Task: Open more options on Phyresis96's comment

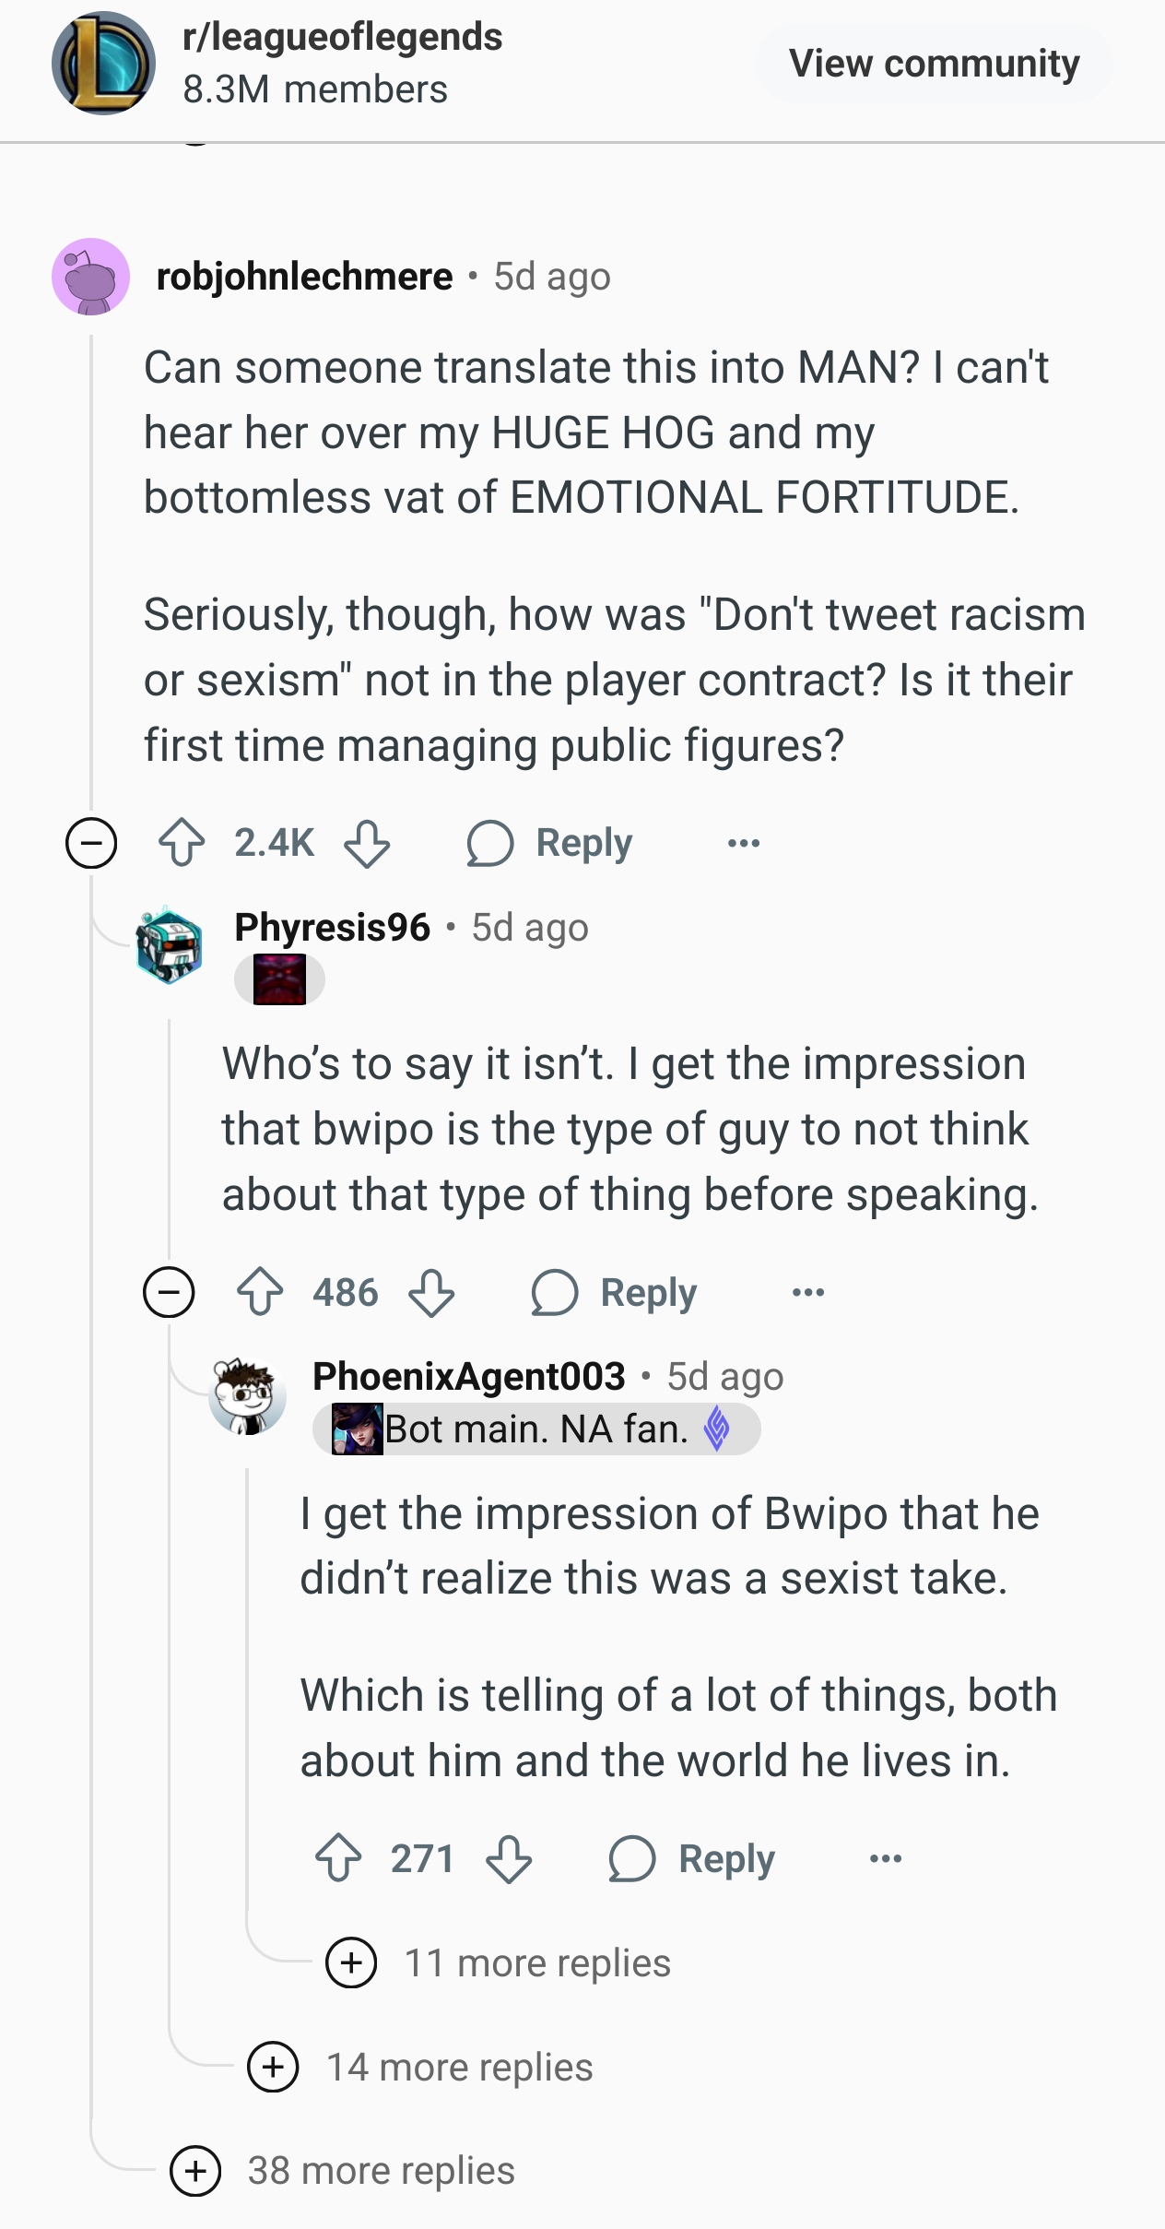Action: [808, 1292]
